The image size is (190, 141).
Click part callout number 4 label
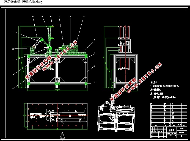[x=95, y=40]
